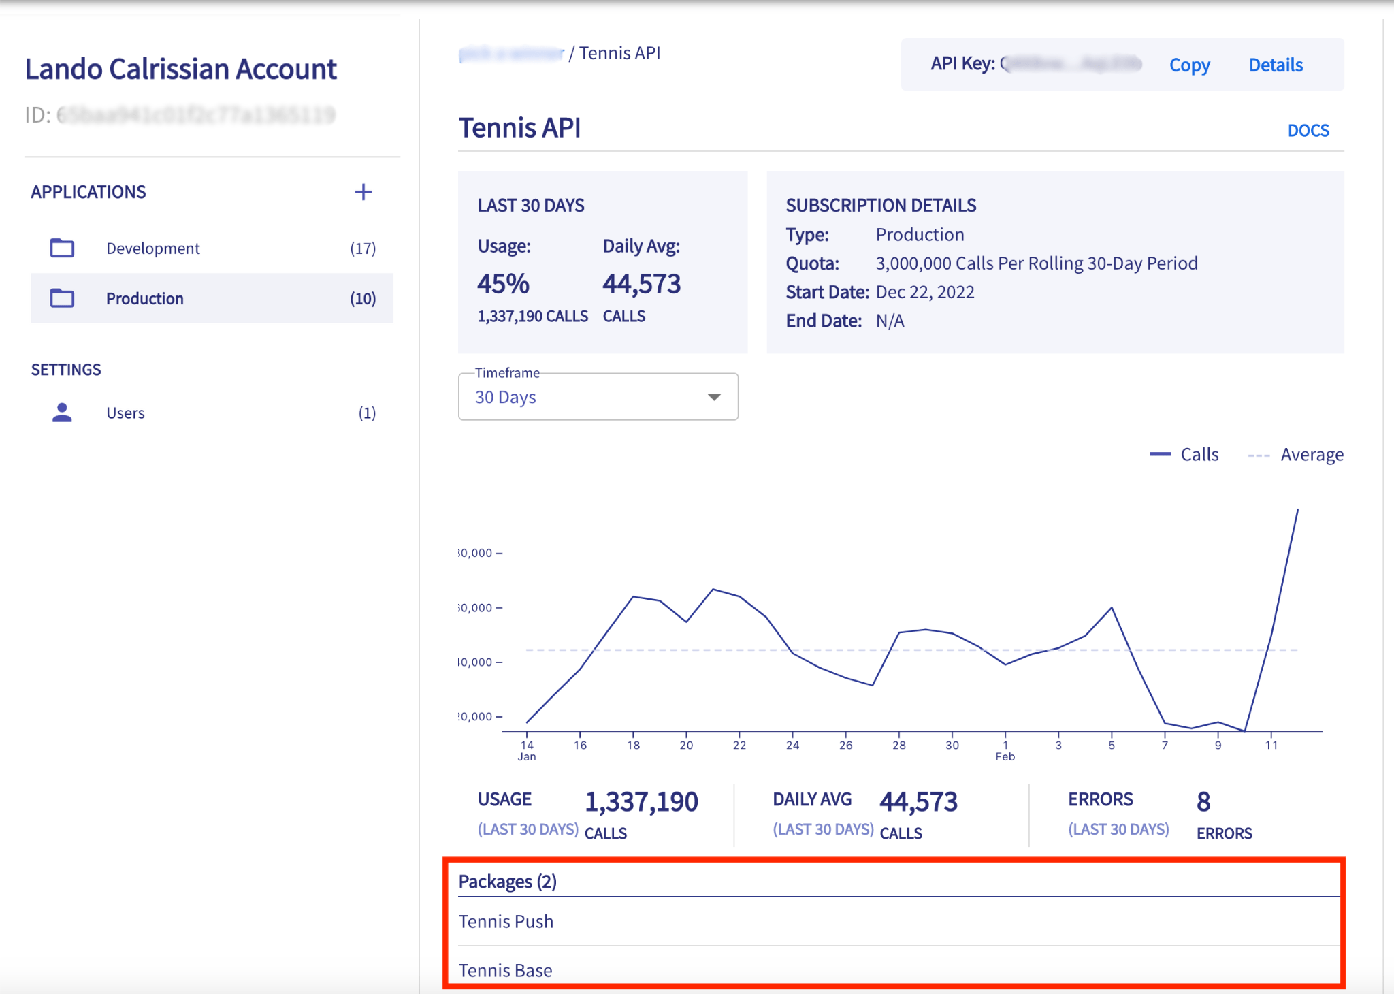Click the Average legend icon above the chart
This screenshot has height=994, width=1394.
pos(1261,453)
